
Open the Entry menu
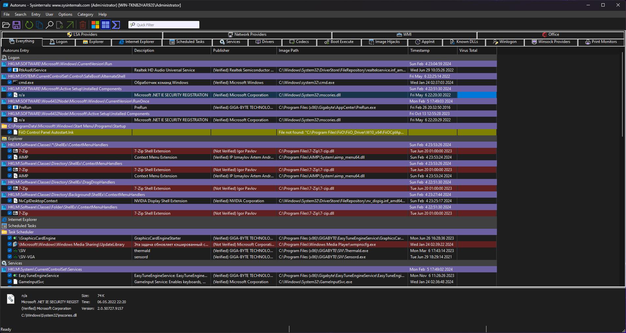(x=36, y=14)
